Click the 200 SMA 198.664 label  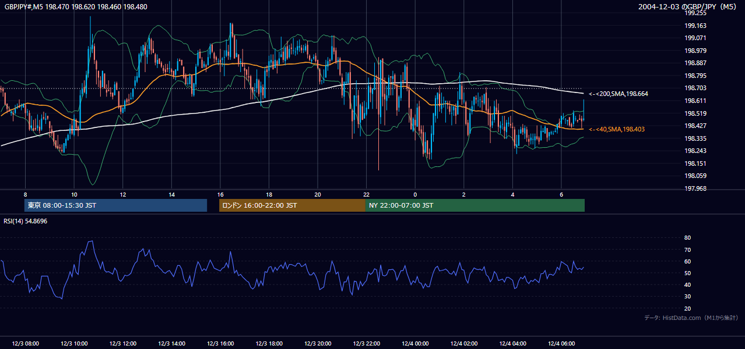click(619, 94)
